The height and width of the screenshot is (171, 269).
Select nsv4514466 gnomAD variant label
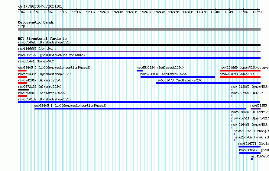tap(250, 125)
